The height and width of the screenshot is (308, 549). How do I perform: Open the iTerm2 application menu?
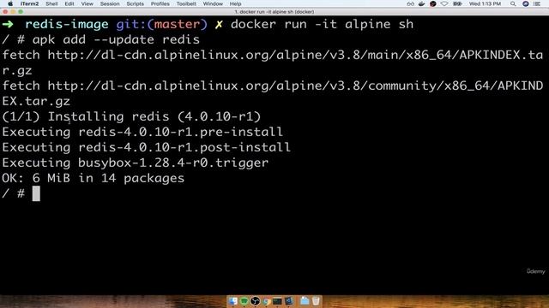pos(29,3)
